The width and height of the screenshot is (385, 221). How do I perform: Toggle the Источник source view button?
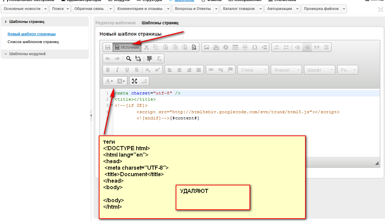pyautogui.click(x=127, y=47)
